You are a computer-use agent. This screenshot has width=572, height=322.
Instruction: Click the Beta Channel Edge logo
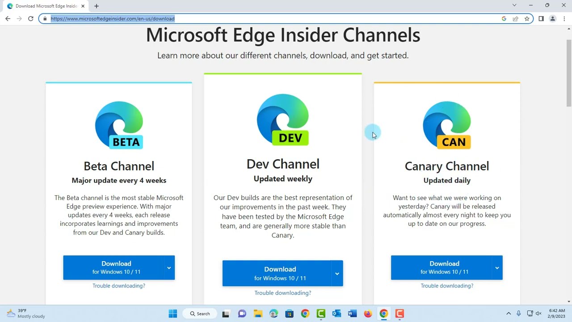(x=119, y=125)
